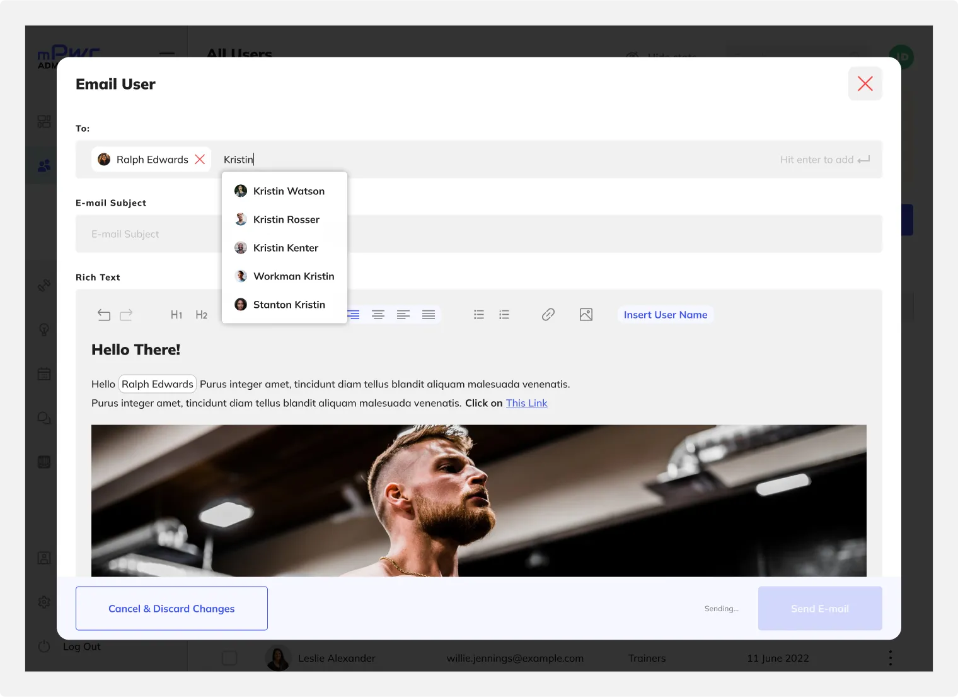Remove Ralph Edwards from the To field
This screenshot has width=958, height=697.
[x=200, y=160]
